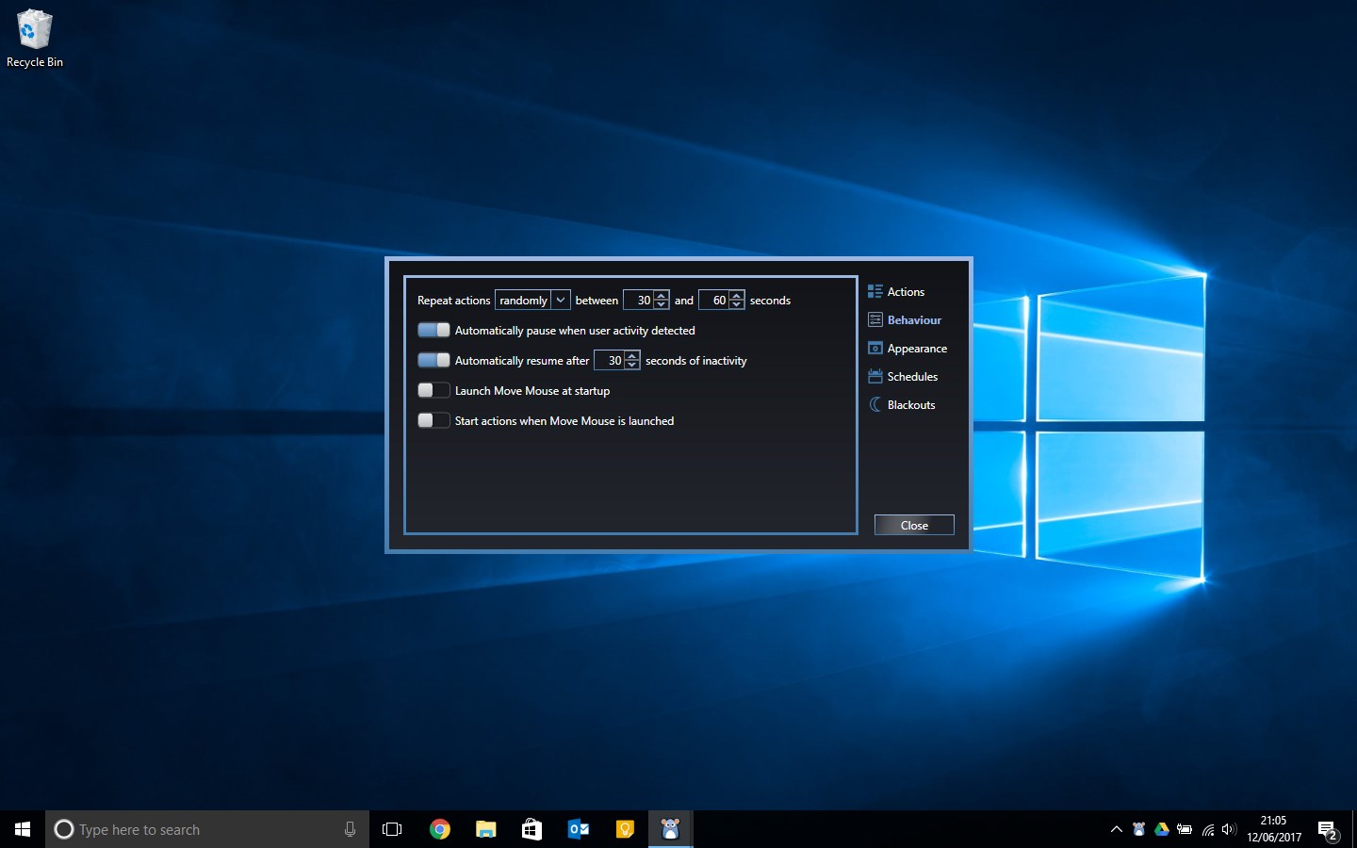This screenshot has width=1357, height=848.
Task: Open the Appearance settings
Action: tap(907, 348)
